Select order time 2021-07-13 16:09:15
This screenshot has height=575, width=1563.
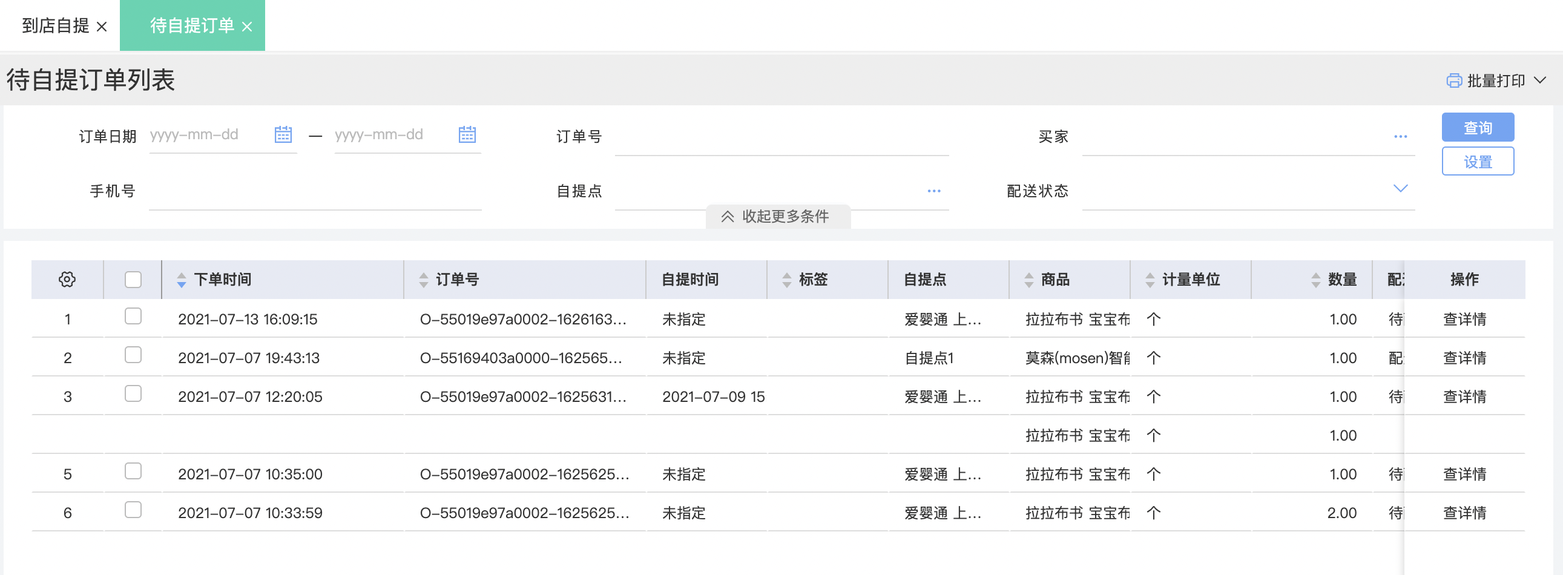[248, 320]
